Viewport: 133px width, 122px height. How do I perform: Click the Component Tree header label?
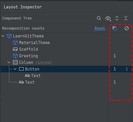click(x=17, y=18)
